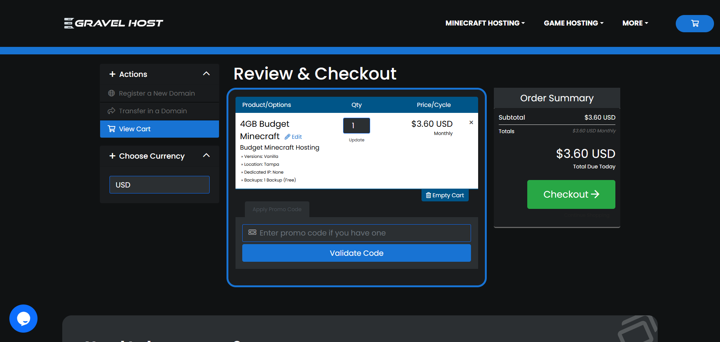Select Register a New Domain
This screenshot has height=342, width=720.
point(159,93)
